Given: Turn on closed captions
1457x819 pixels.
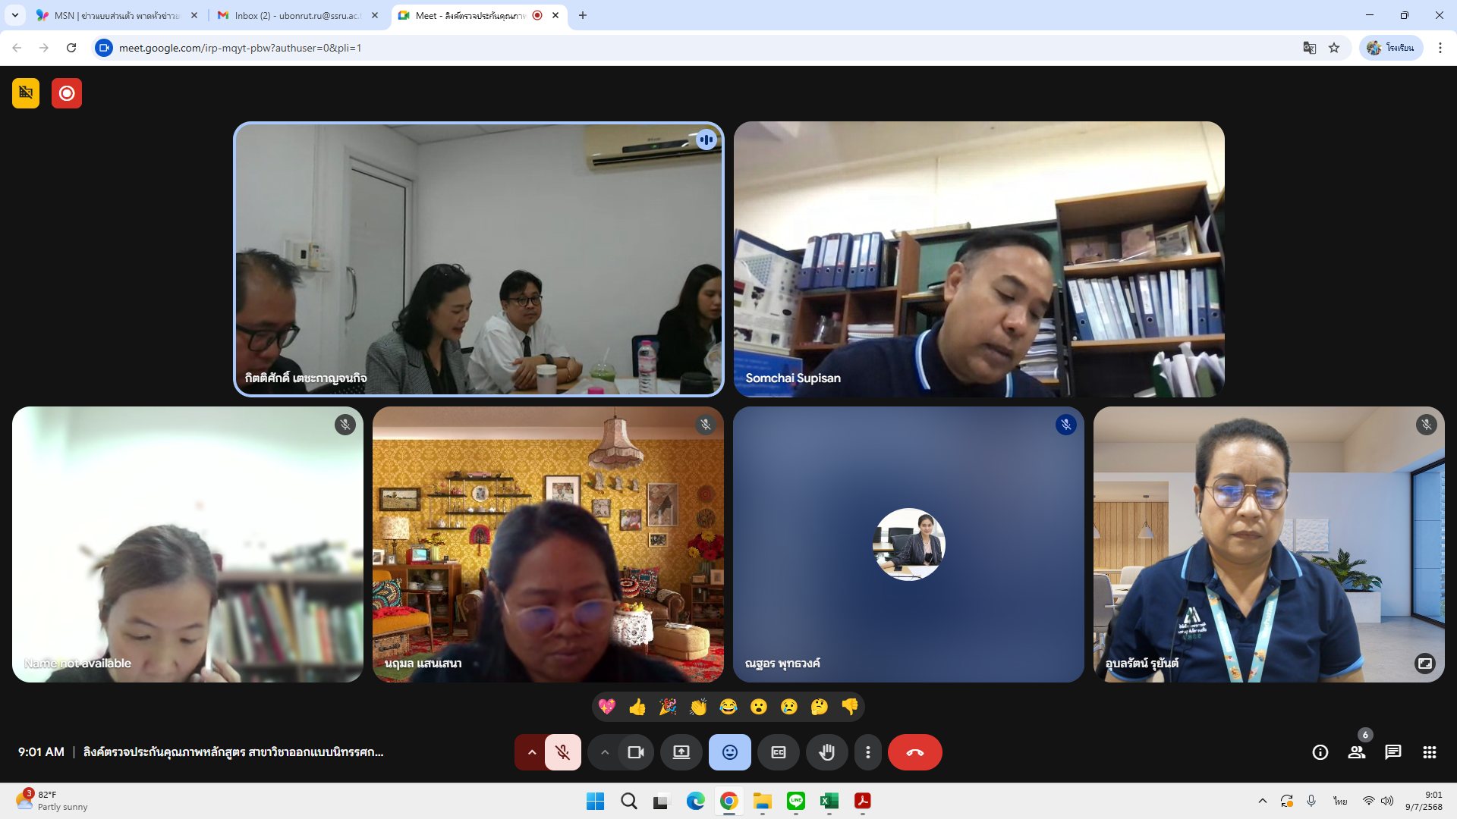Looking at the screenshot, I should tap(778, 752).
